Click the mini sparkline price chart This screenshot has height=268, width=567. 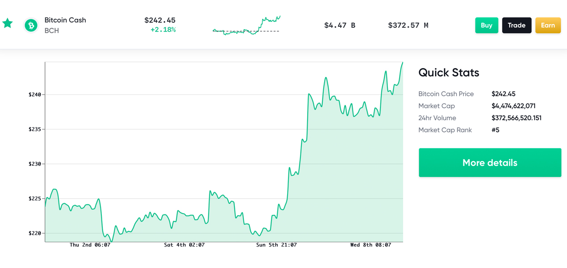click(x=246, y=25)
